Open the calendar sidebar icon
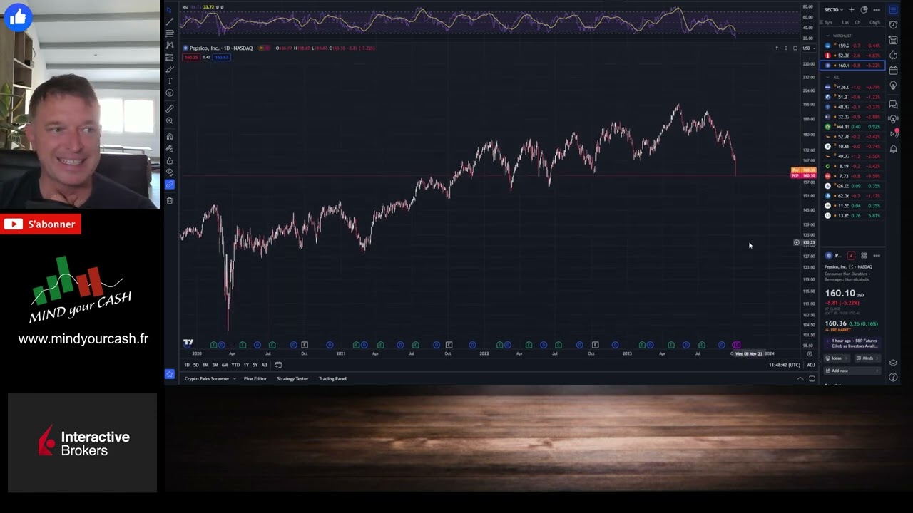The image size is (913, 513). click(x=893, y=70)
